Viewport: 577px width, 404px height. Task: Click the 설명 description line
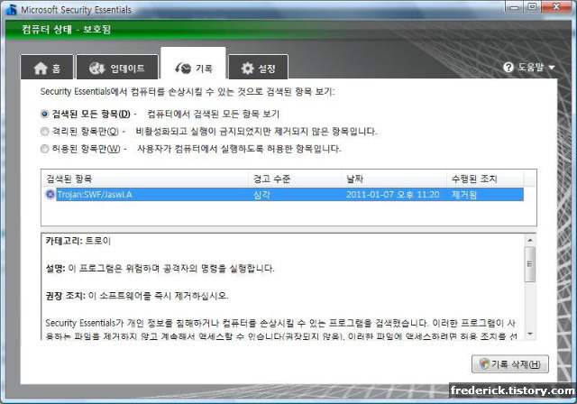coord(160,268)
